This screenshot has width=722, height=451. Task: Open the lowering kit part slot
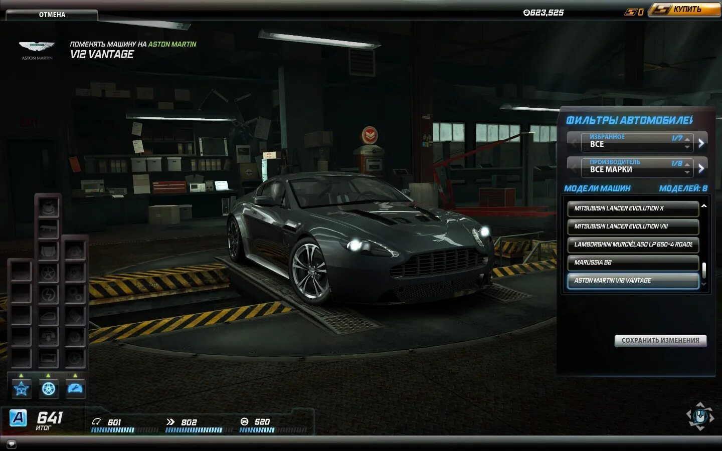point(49,337)
